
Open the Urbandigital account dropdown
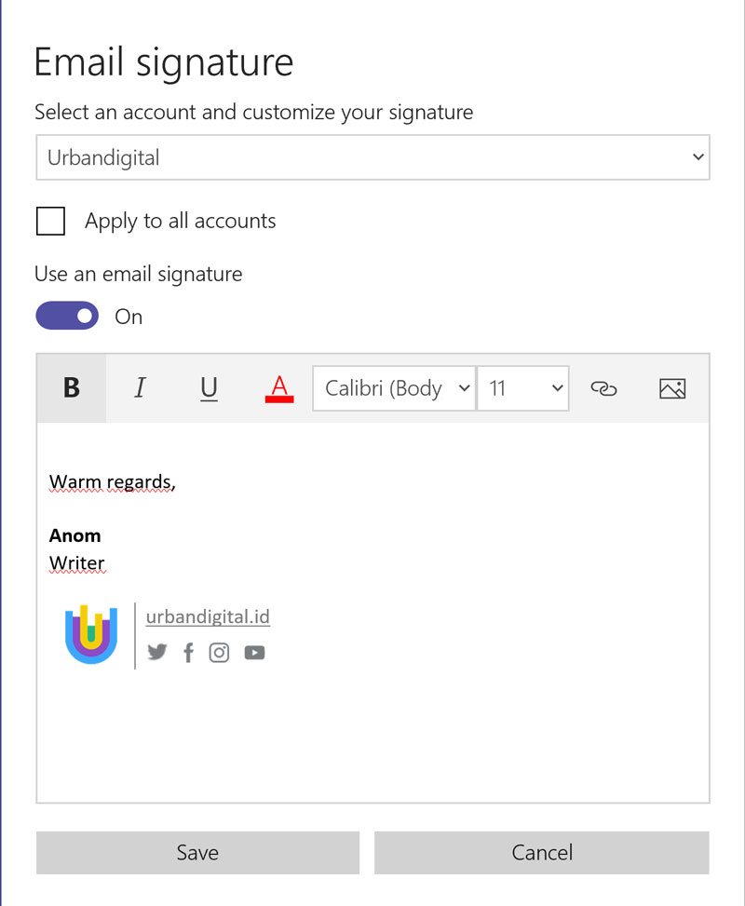pos(372,157)
